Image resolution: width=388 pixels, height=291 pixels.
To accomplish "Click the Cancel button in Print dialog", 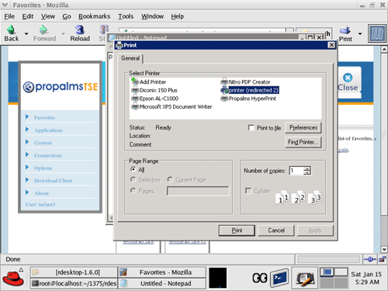I will pos(276,230).
